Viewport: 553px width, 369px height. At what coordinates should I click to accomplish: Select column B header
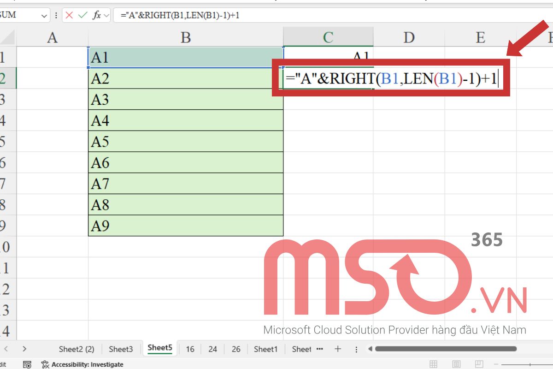(x=186, y=37)
